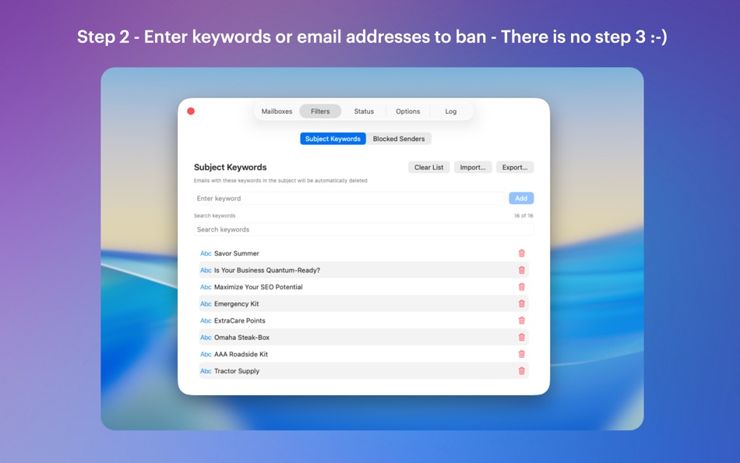This screenshot has height=463, width=740.
Task: Delete the 'Tractor Supply' keyword
Action: [x=521, y=370]
